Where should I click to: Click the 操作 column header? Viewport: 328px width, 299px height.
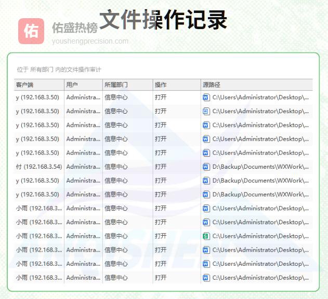click(161, 85)
